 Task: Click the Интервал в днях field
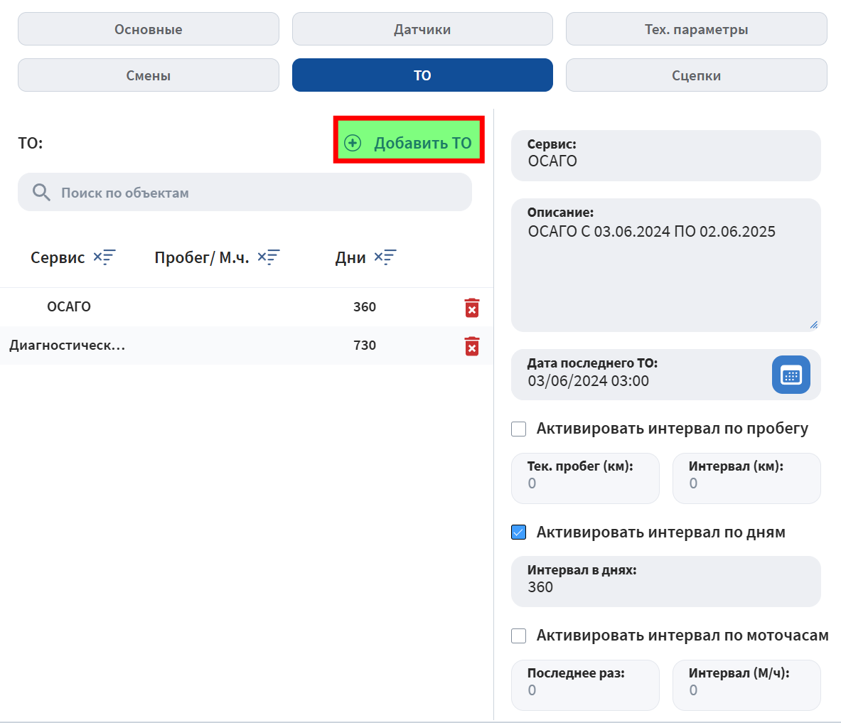[x=665, y=587]
